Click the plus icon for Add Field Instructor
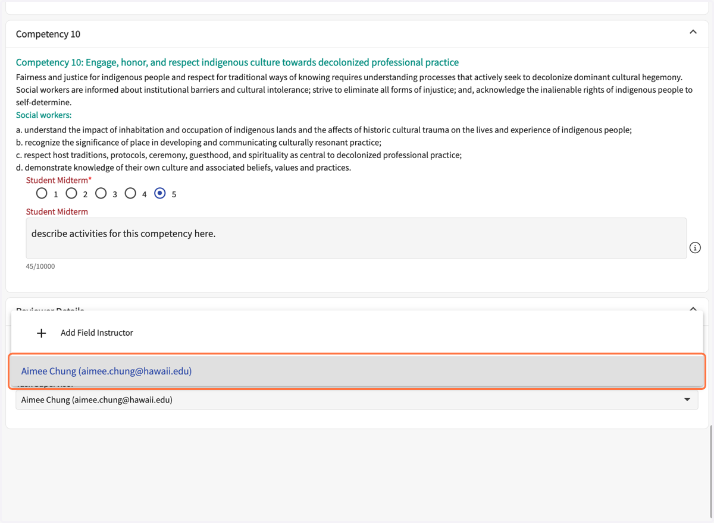The image size is (714, 523). (41, 333)
